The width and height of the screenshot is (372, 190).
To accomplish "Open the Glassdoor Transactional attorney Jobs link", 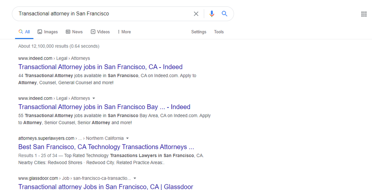I will click(x=106, y=187).
